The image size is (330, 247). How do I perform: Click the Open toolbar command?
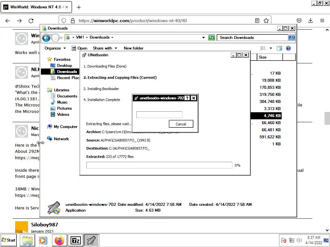click(x=79, y=48)
